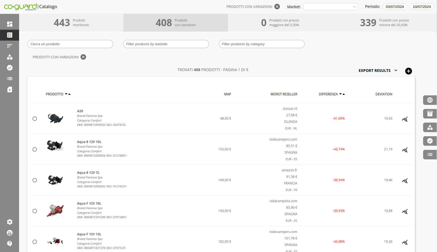437x252 pixels.
Task: Open the dashboard grid icon in sidebar
Action: coord(10,24)
